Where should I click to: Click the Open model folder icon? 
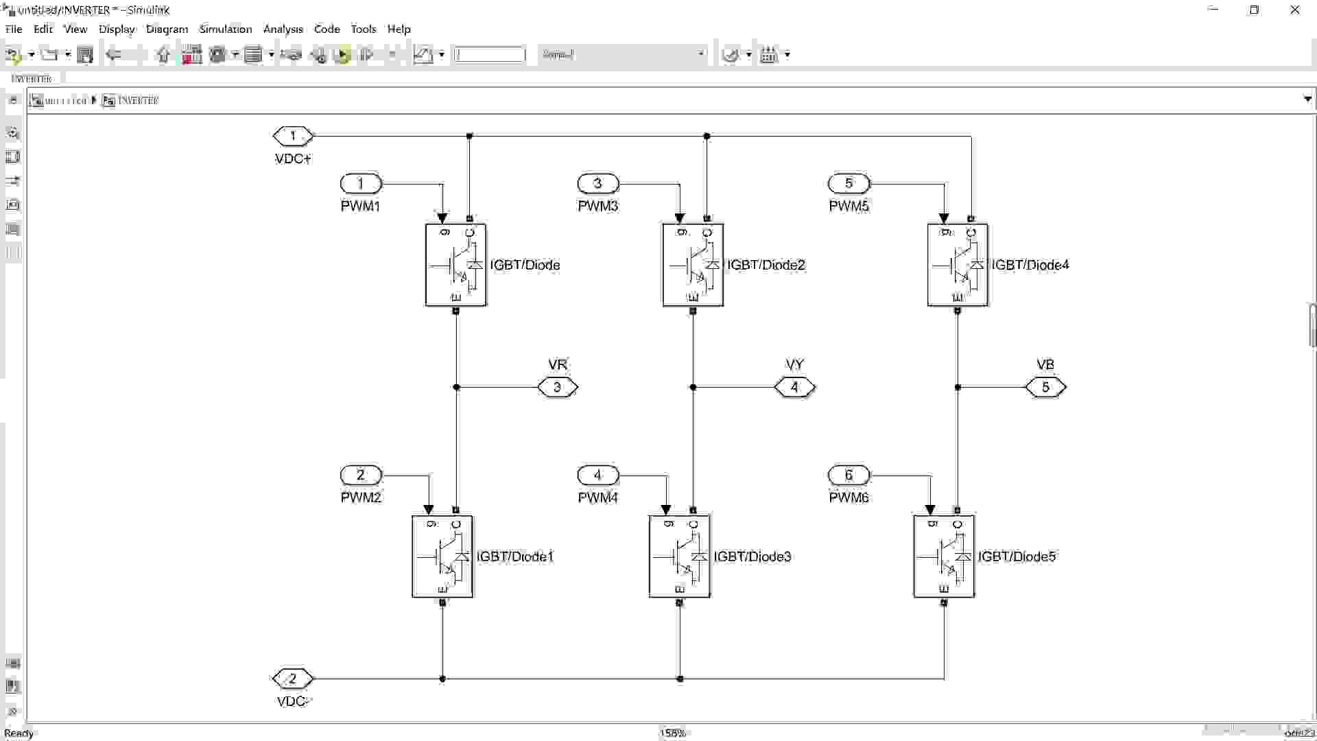coord(49,55)
